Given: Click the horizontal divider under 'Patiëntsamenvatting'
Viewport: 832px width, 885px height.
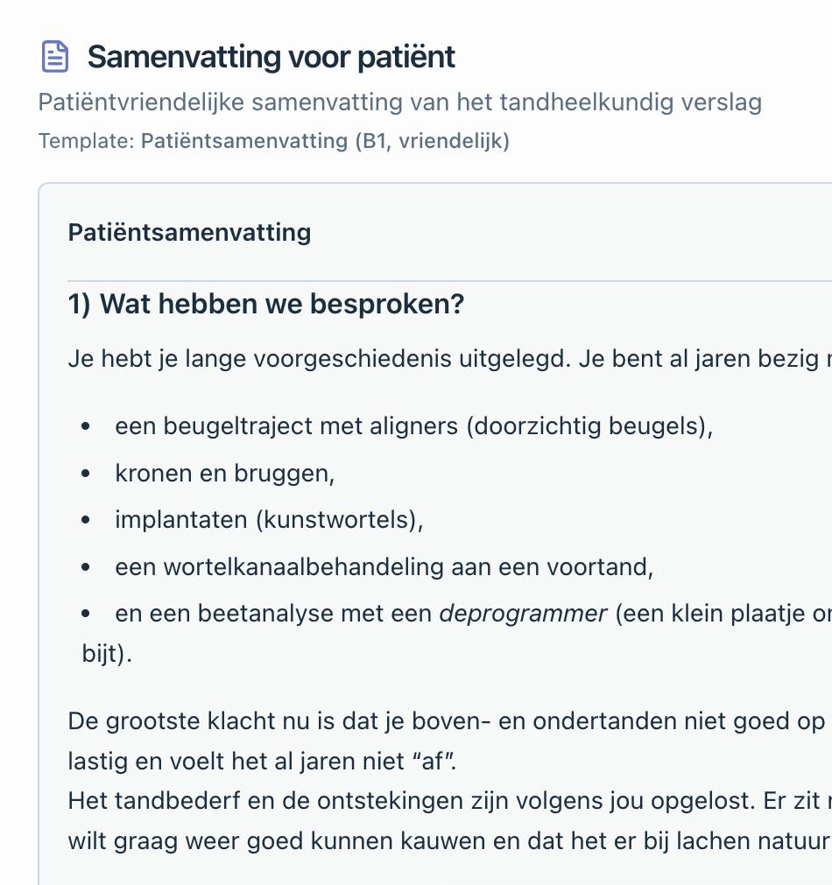Looking at the screenshot, I should pyautogui.click(x=449, y=280).
